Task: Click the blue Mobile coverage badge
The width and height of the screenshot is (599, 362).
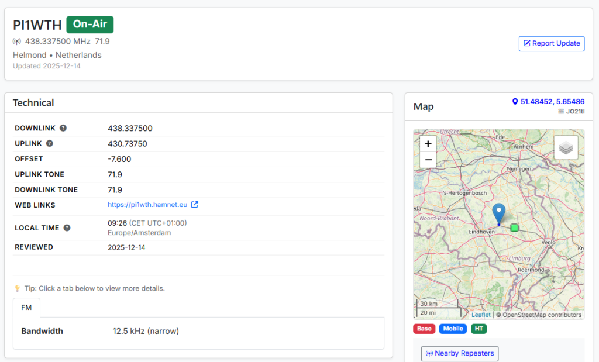Action: (x=453, y=329)
